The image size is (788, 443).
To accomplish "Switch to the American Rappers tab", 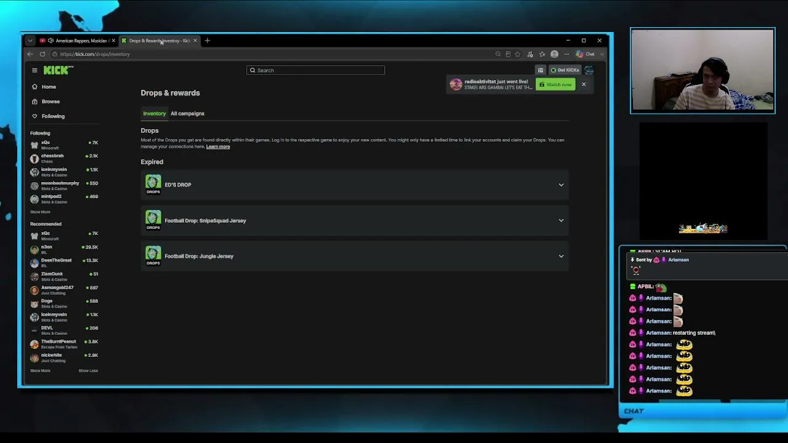I will click(x=77, y=41).
